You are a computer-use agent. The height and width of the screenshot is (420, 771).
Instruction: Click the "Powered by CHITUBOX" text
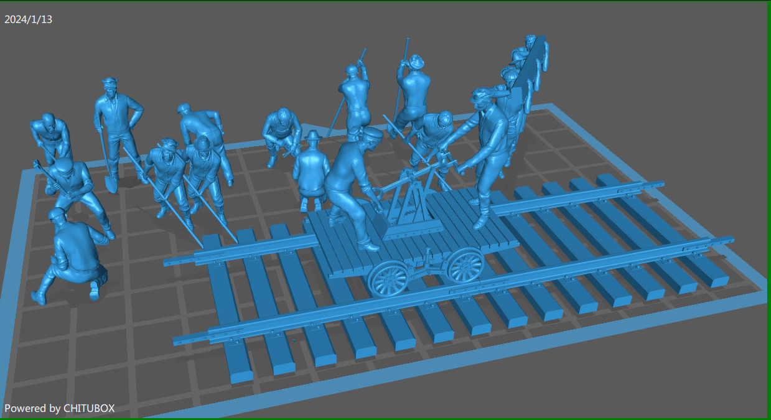[x=60, y=408]
